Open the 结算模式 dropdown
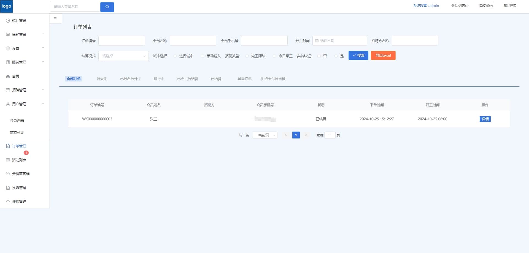The height and width of the screenshot is (253, 529). (x=123, y=56)
